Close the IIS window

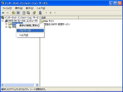coord(120,3)
